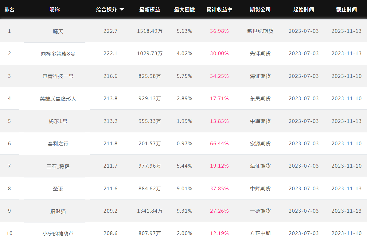Viewport: 367px width, 243px height.
Task: Select the drawdown value 9.31%
Action: point(185,211)
